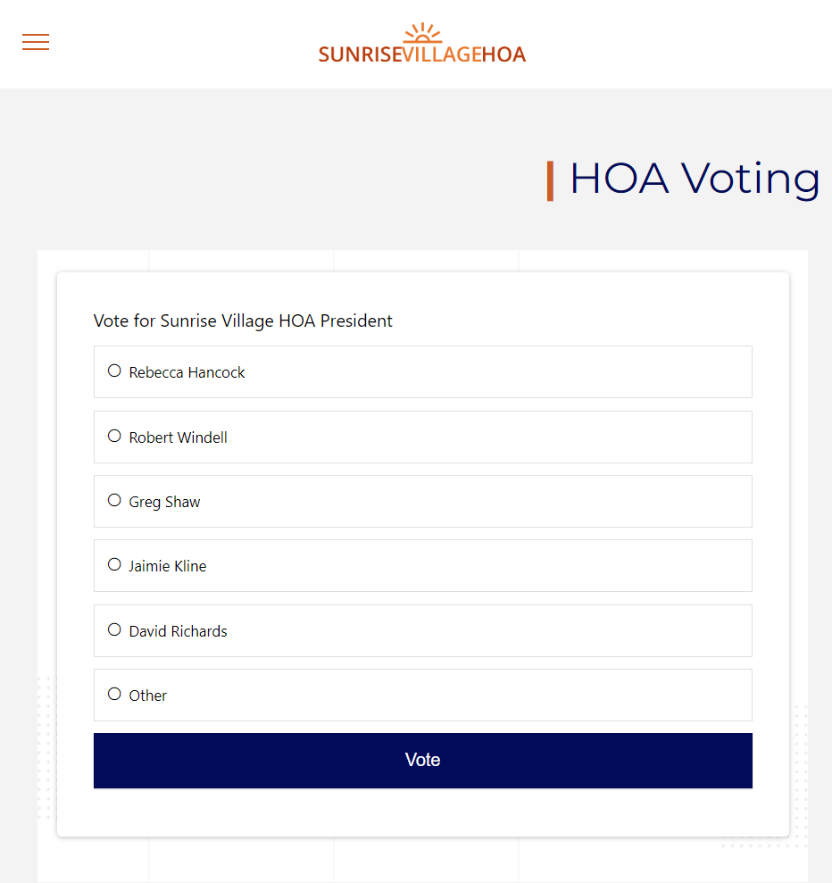Select the Robert Windell radio button
This screenshot has height=883, width=832.
[x=113, y=435]
